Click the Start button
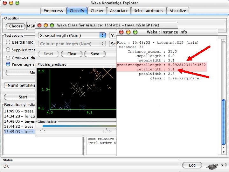The width and height of the screenshot is (229, 172). 20,97
